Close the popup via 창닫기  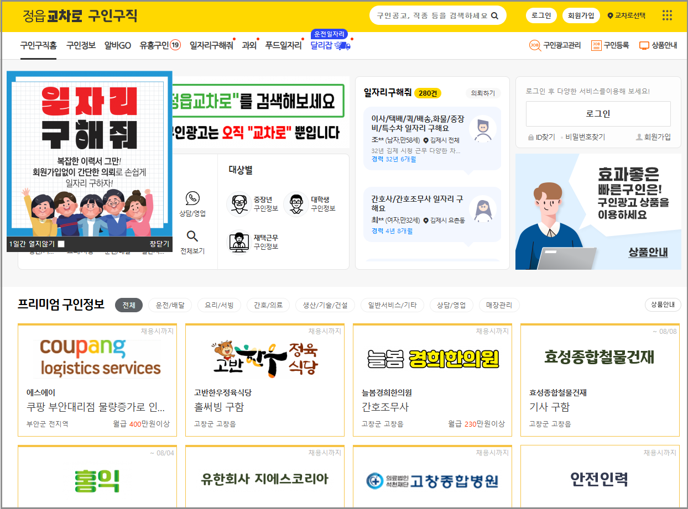[158, 243]
